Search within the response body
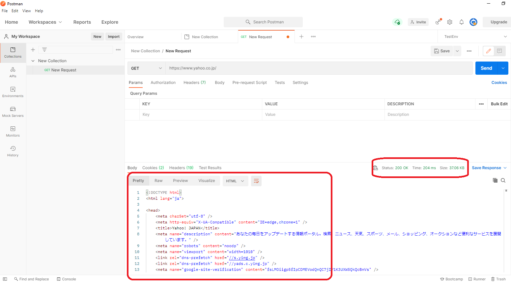Screen dimensions: 511x283 point(503,180)
